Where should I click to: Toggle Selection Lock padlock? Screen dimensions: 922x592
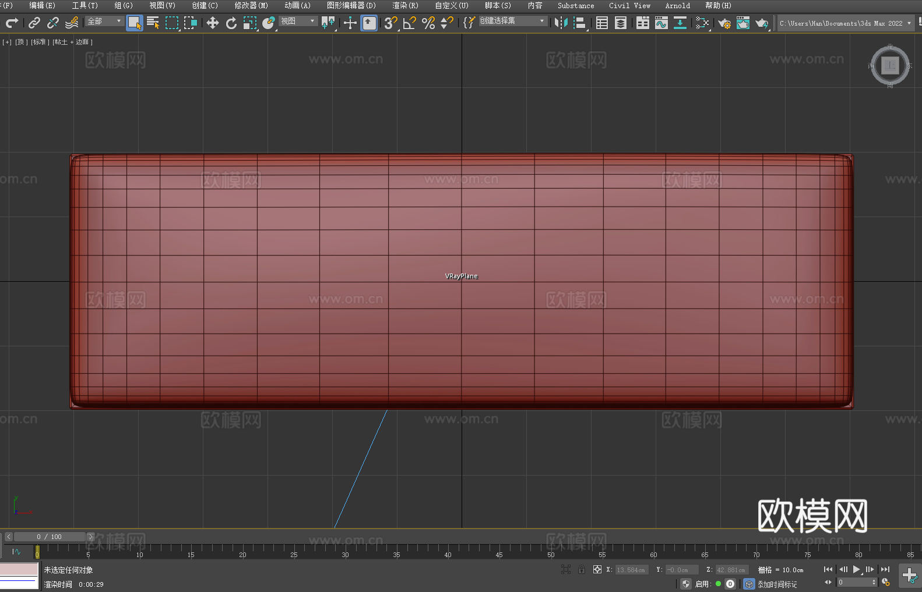pos(582,570)
